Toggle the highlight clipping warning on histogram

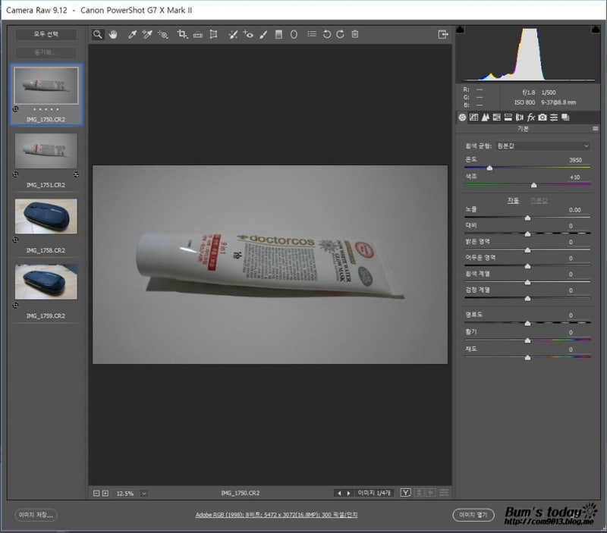click(596, 30)
